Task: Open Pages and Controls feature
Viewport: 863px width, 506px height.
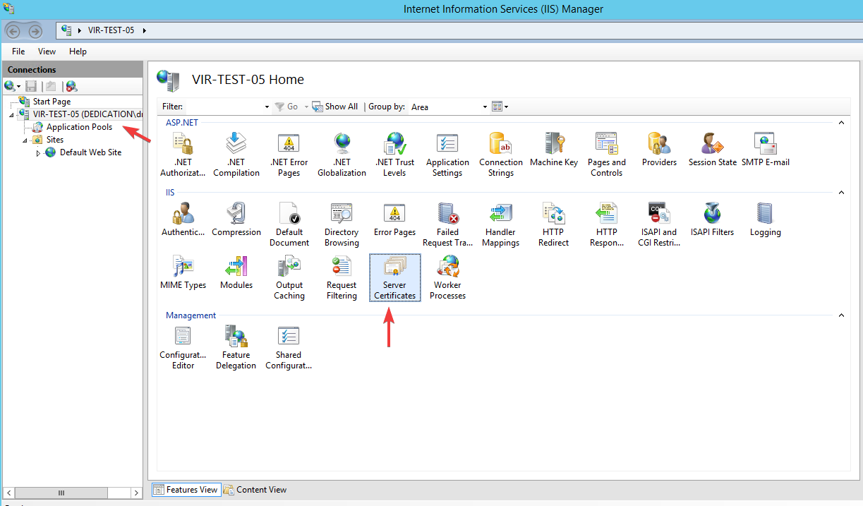Action: click(x=607, y=155)
